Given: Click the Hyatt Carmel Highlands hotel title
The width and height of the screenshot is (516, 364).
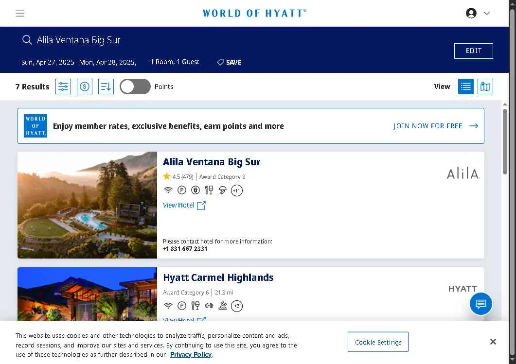Looking at the screenshot, I should point(218,277).
